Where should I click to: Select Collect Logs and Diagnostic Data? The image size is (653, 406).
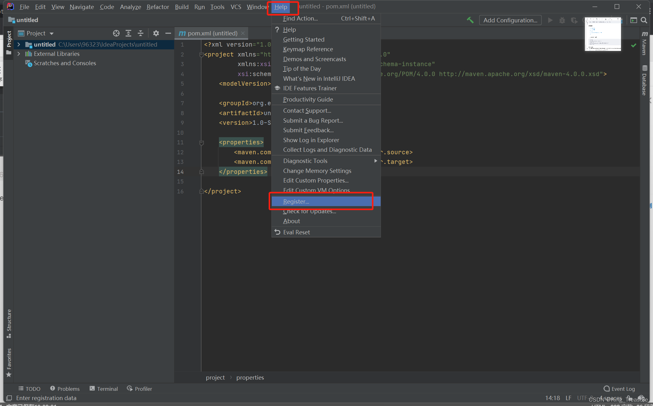point(326,150)
